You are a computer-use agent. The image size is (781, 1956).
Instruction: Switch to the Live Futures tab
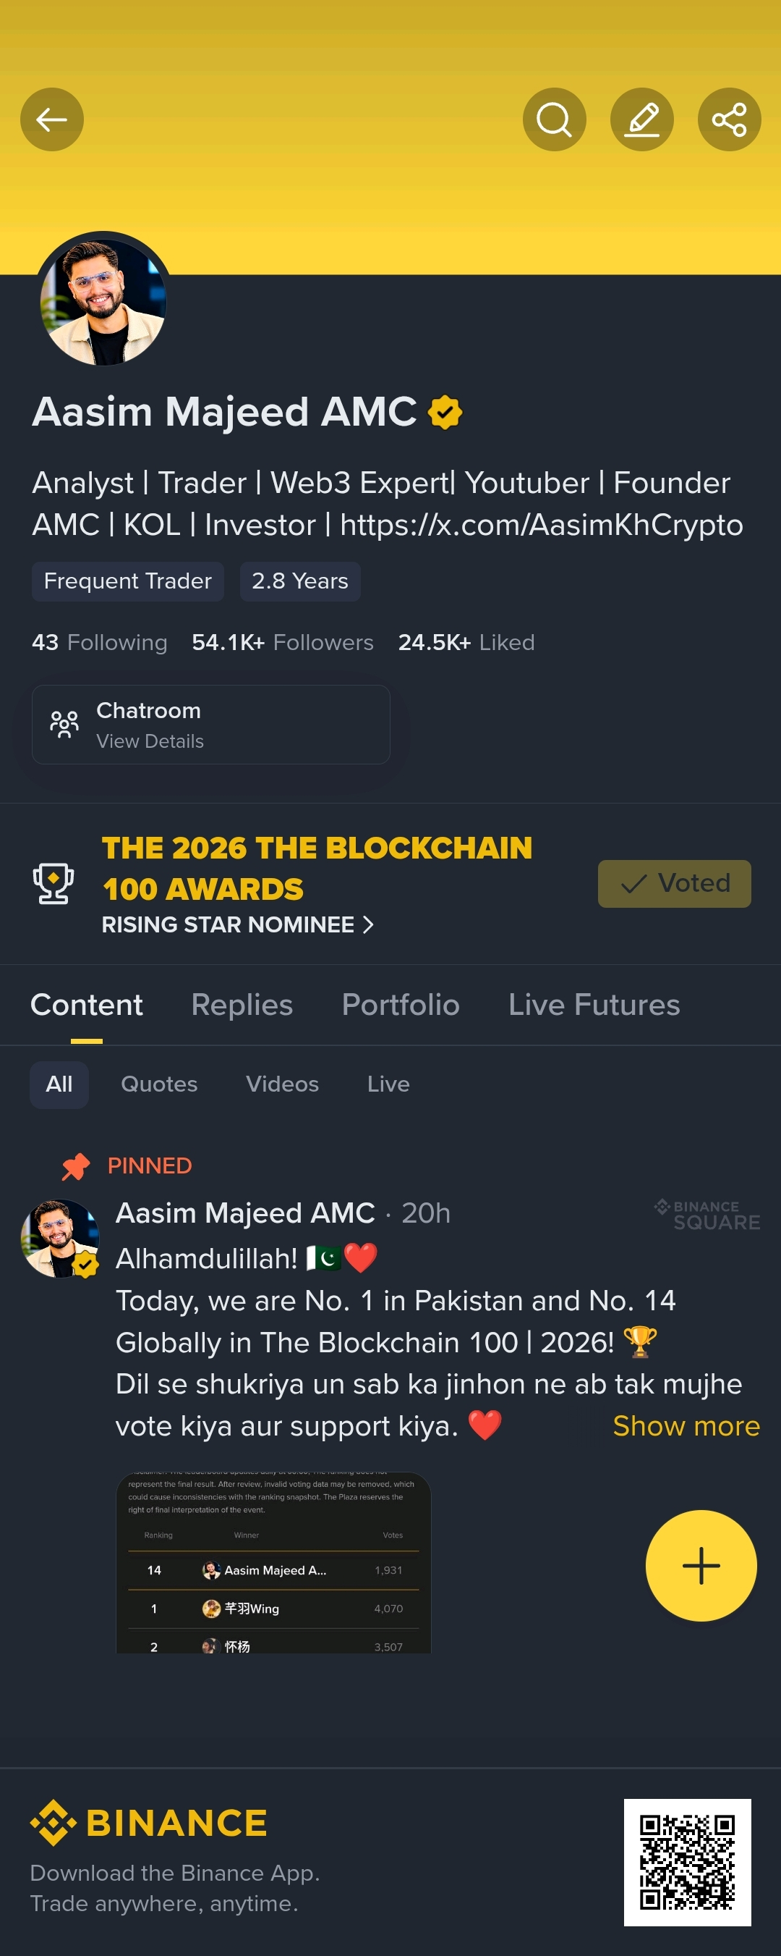pyautogui.click(x=594, y=1005)
